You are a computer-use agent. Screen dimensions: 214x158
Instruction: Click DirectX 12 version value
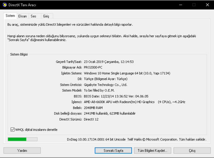coord(91,119)
